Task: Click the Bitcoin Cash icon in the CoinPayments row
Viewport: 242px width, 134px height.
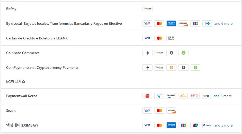Action: (195, 68)
